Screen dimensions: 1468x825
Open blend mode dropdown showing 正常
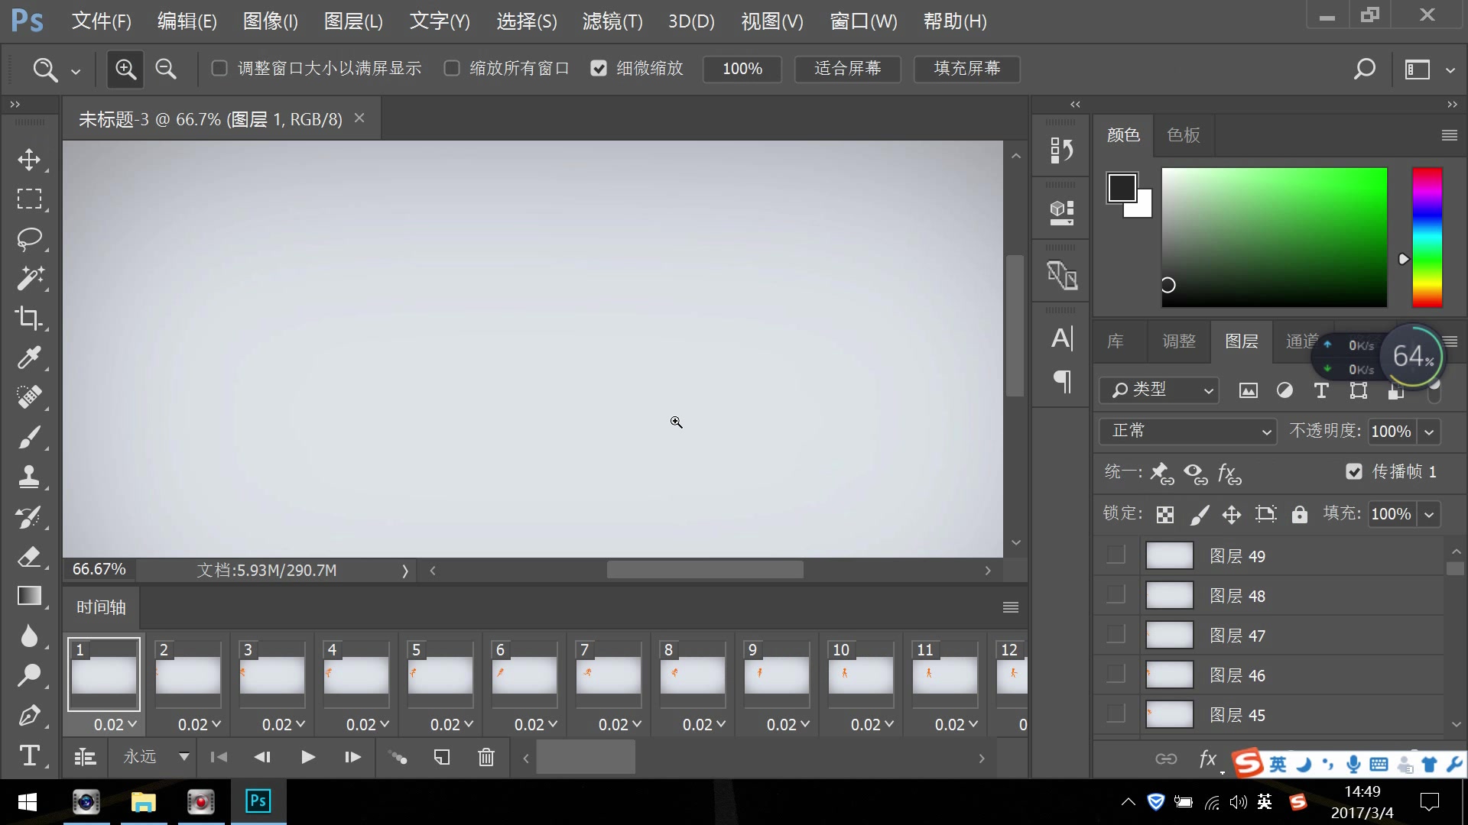pyautogui.click(x=1187, y=431)
